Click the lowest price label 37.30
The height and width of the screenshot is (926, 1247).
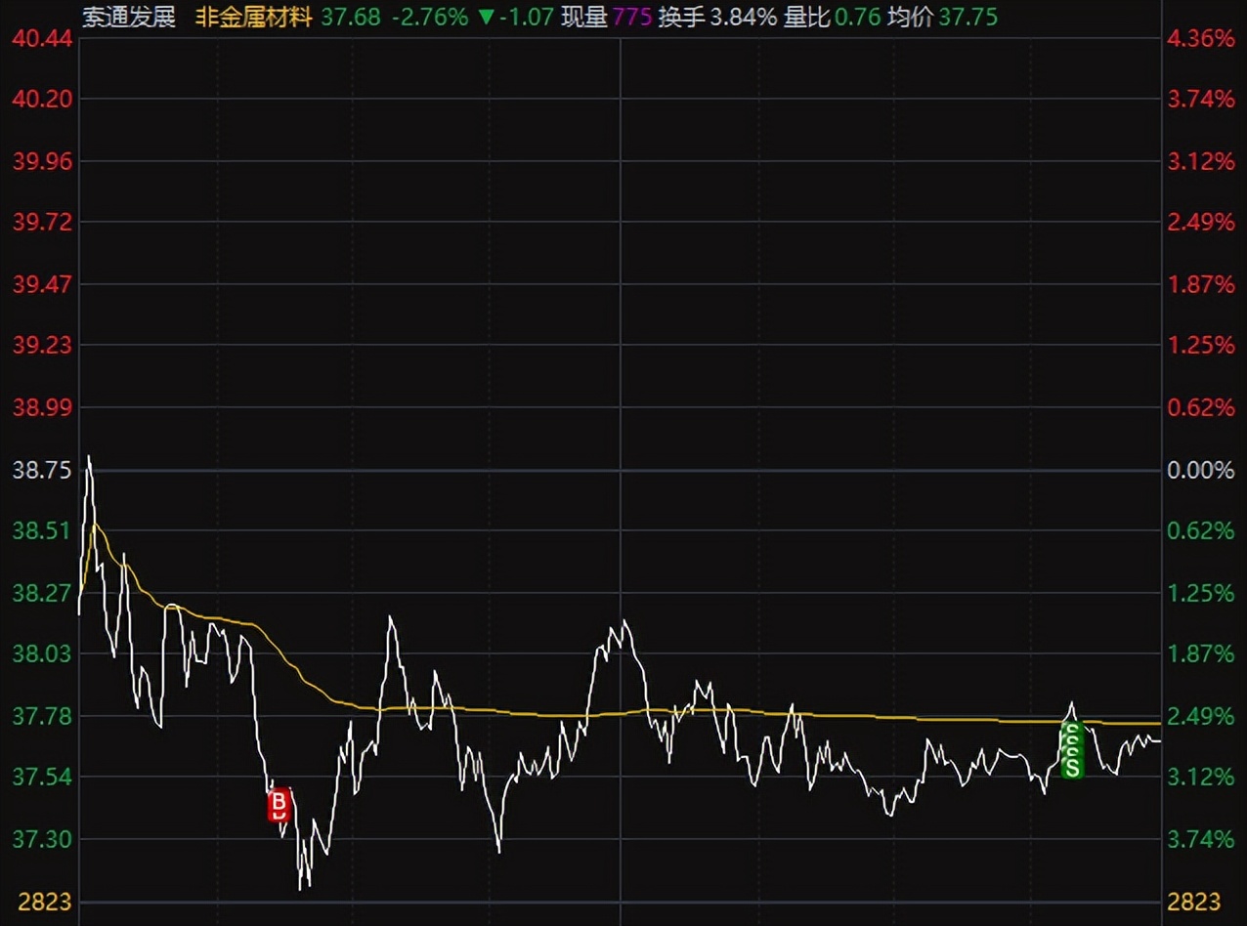tap(42, 838)
